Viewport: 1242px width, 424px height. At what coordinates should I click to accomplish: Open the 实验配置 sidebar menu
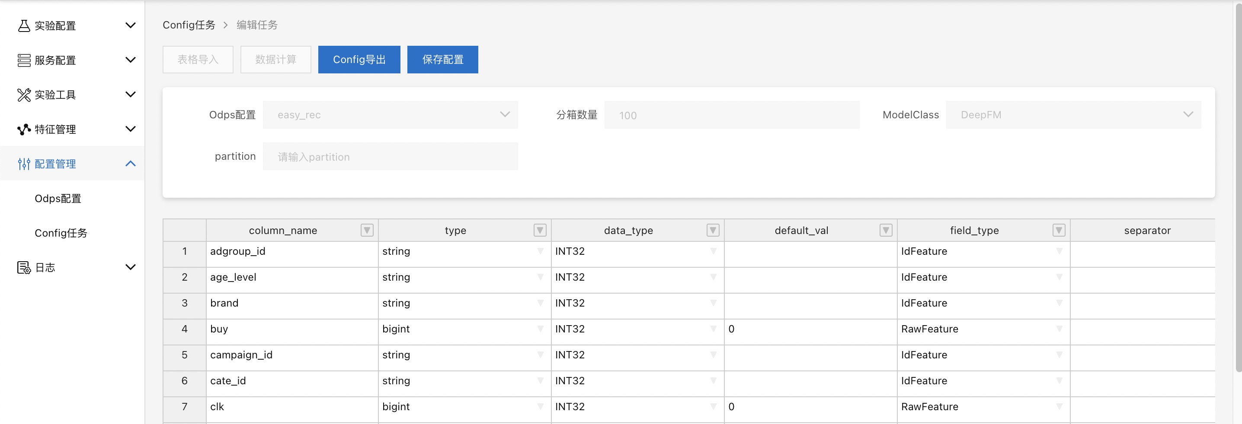[72, 25]
